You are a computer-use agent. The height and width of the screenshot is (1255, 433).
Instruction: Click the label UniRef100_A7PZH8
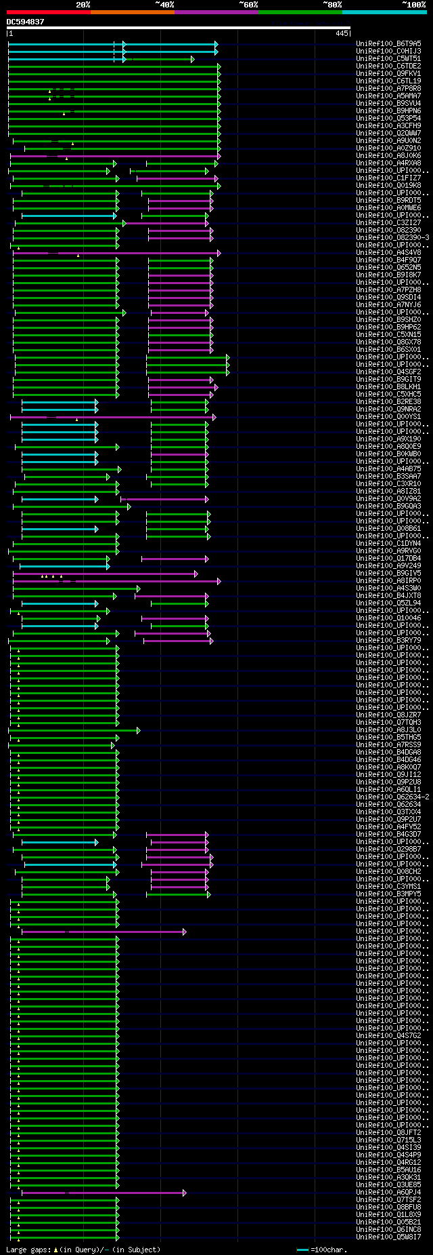[388, 290]
